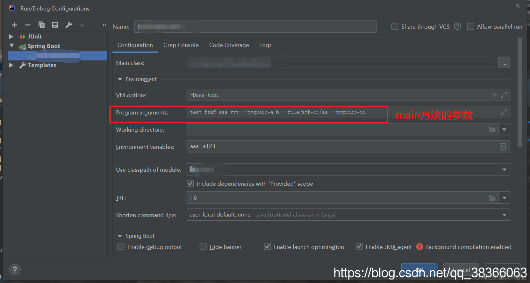
Task: Click the OK button
Action: (419, 270)
